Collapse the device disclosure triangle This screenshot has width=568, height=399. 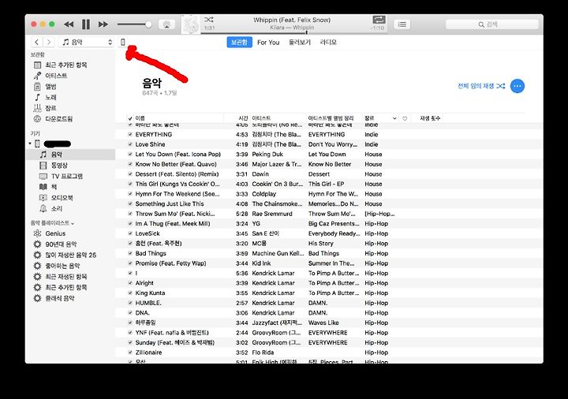tap(30, 144)
